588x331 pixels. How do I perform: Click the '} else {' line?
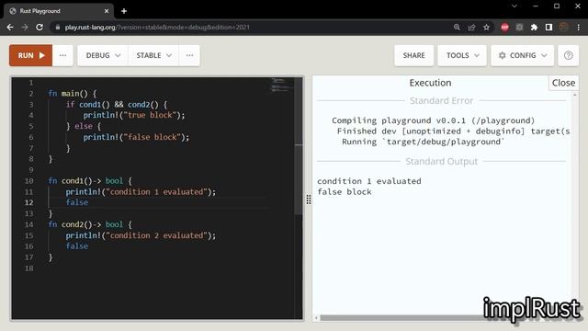coord(84,126)
